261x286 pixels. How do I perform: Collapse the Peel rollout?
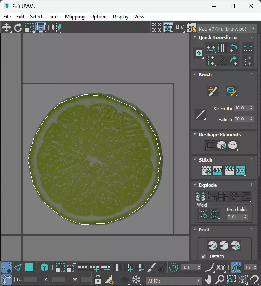pyautogui.click(x=195, y=229)
